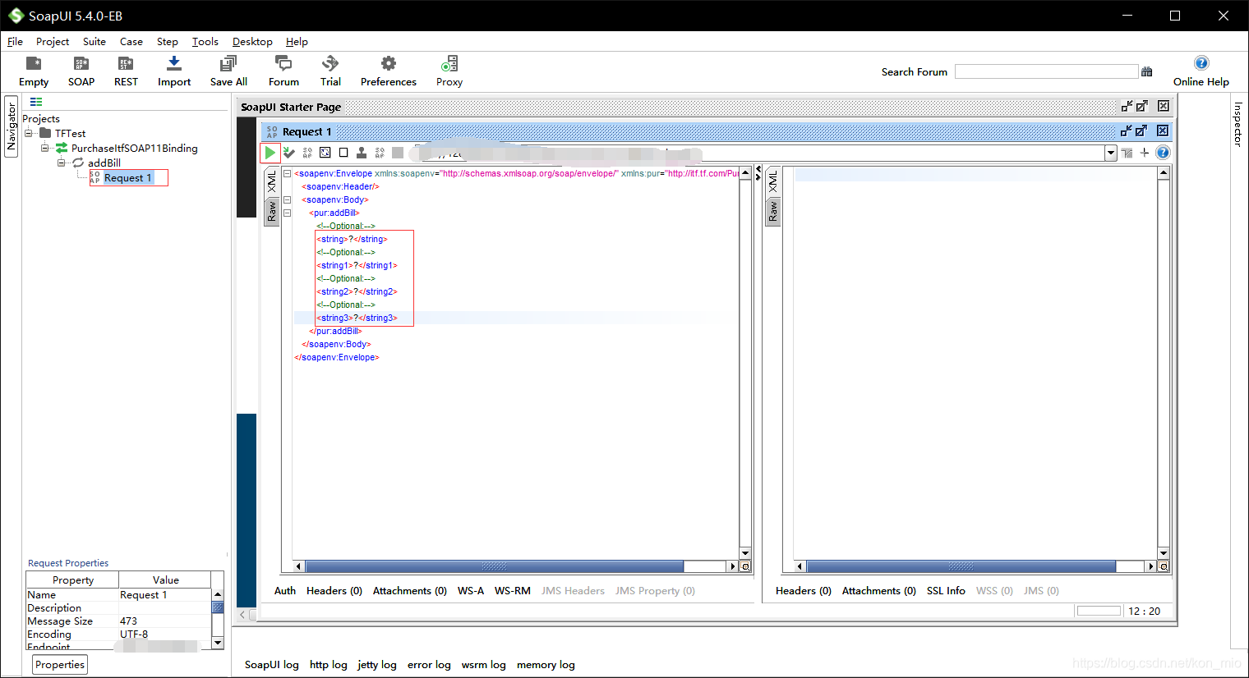Submit the request with the green play button

270,153
